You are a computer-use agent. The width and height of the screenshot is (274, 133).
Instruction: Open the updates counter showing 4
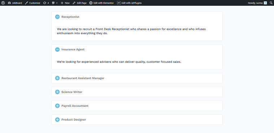(46, 3)
